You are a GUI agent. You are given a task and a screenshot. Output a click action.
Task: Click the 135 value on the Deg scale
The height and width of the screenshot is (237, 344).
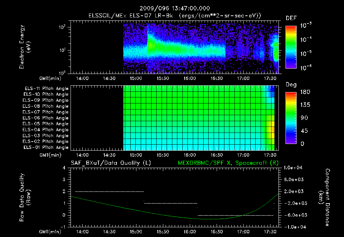305,105
